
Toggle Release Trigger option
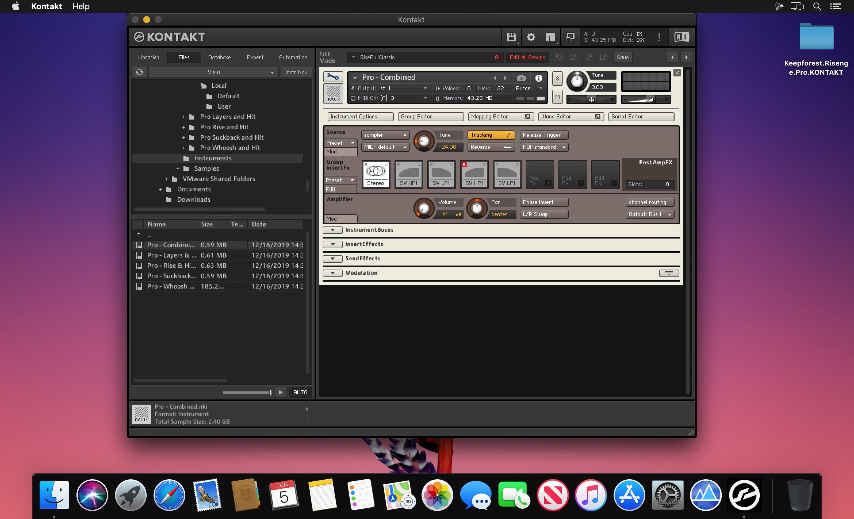click(544, 135)
